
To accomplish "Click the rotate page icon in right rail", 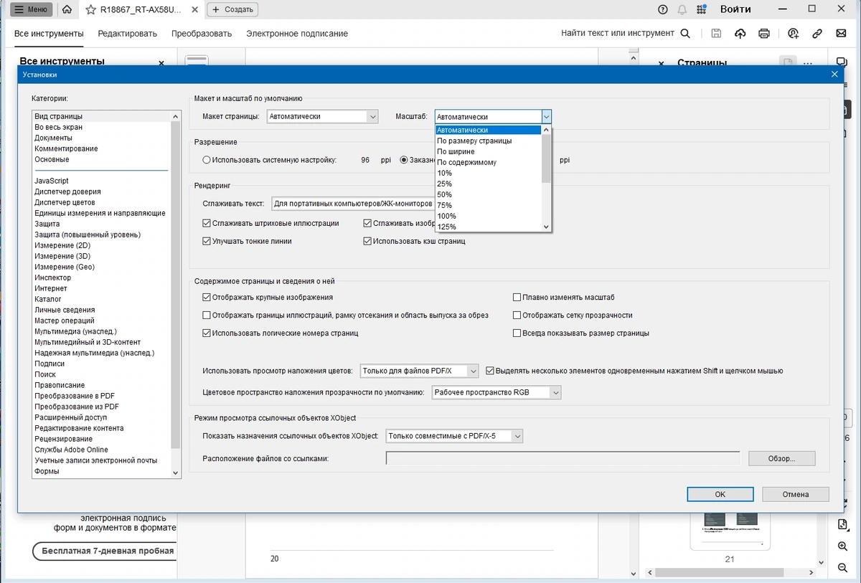I will click(x=842, y=525).
